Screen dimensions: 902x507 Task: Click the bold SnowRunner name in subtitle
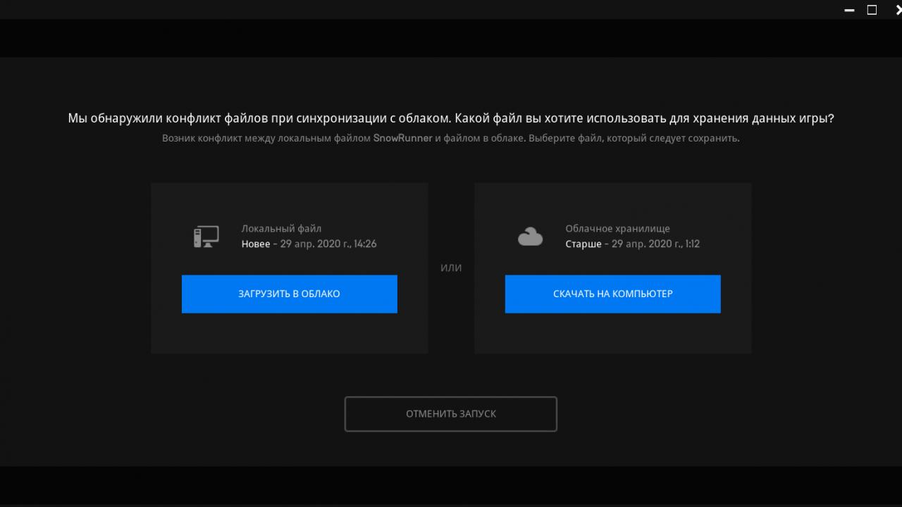click(402, 139)
